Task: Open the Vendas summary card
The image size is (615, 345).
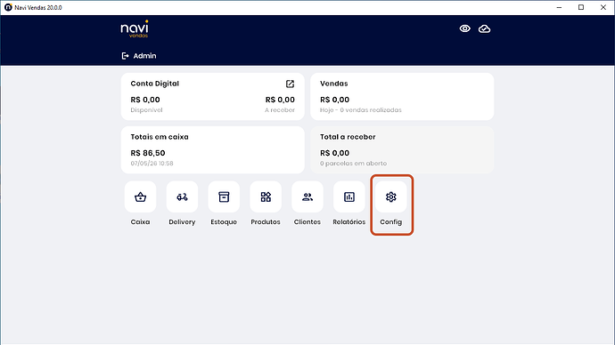Action: 402,97
